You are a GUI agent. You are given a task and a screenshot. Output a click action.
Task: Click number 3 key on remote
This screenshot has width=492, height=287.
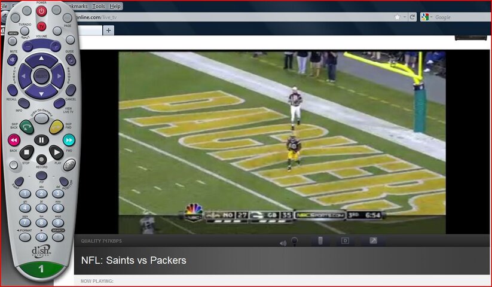(58, 194)
